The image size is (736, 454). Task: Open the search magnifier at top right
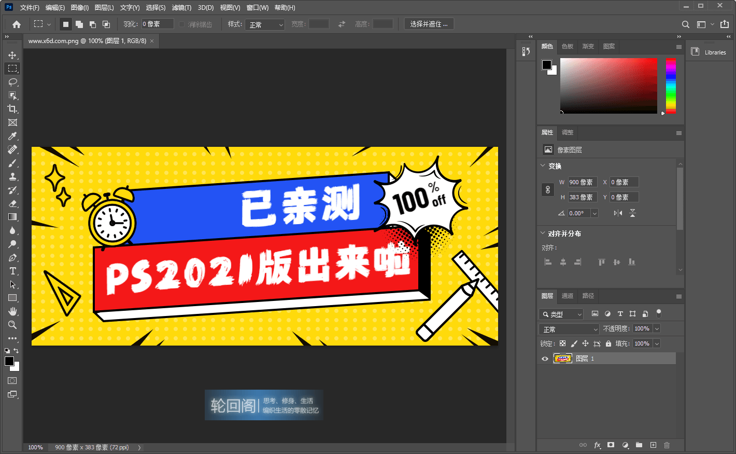pos(685,24)
